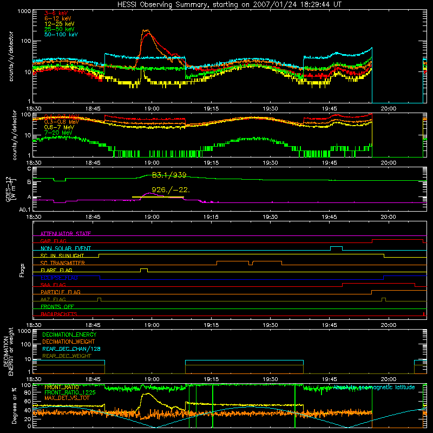Click the Absolute geomagnetic latitude label
The width and height of the screenshot is (433, 433).
pos(374,387)
